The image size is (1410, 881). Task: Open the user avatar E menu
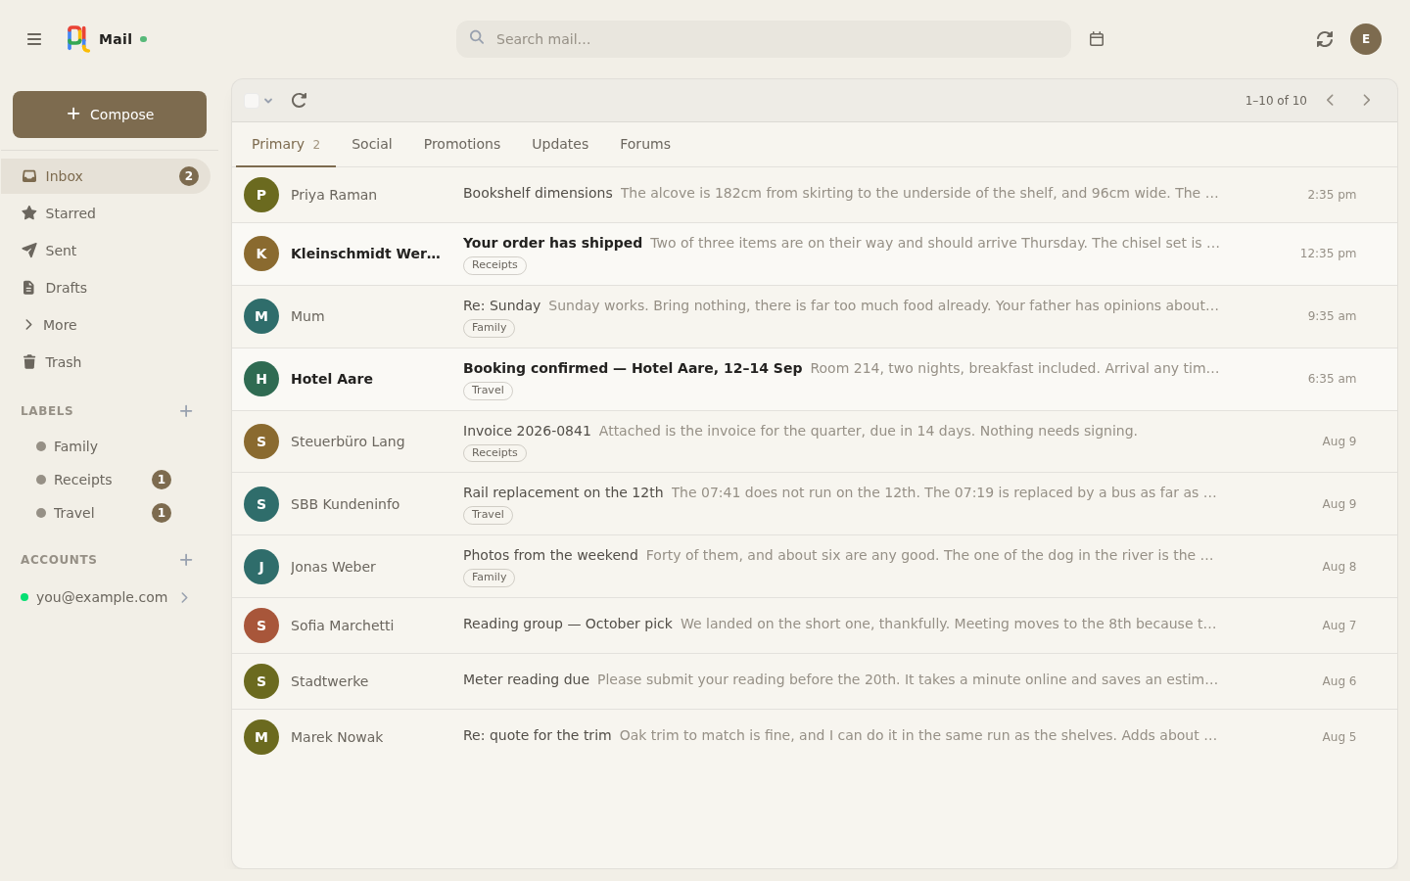tap(1366, 39)
